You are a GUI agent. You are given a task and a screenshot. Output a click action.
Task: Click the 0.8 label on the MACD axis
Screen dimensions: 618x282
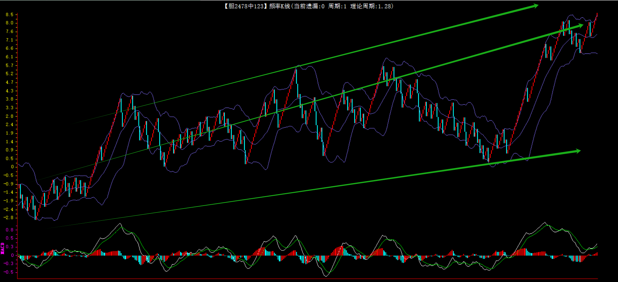click(x=10, y=230)
